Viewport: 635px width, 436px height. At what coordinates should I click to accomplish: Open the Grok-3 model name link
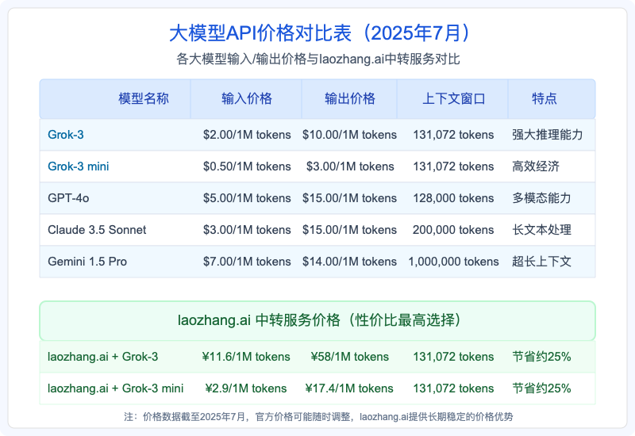coord(66,134)
